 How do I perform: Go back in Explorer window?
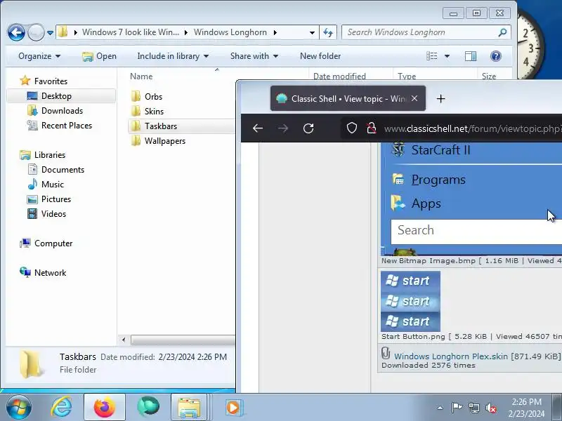click(16, 33)
